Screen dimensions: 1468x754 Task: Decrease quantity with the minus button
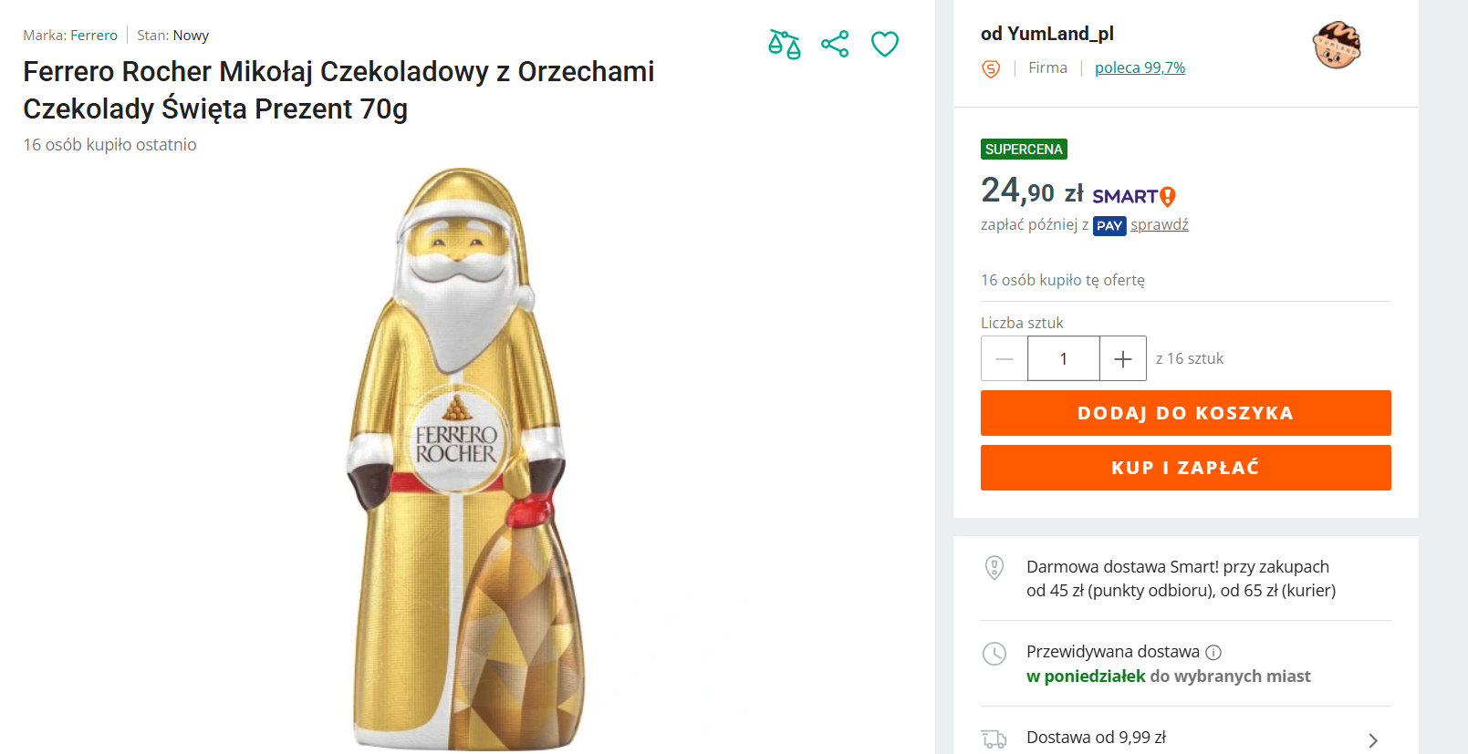pyautogui.click(x=1005, y=359)
